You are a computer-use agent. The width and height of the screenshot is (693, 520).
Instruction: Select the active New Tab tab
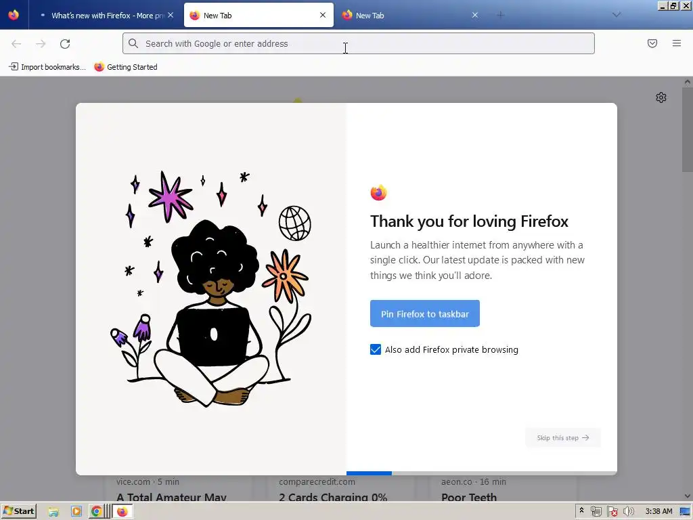click(x=259, y=15)
